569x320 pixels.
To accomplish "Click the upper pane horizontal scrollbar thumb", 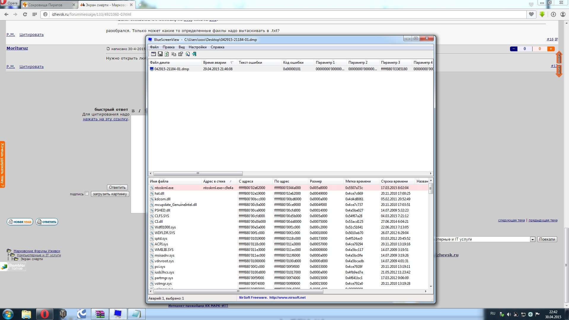I will (198, 174).
